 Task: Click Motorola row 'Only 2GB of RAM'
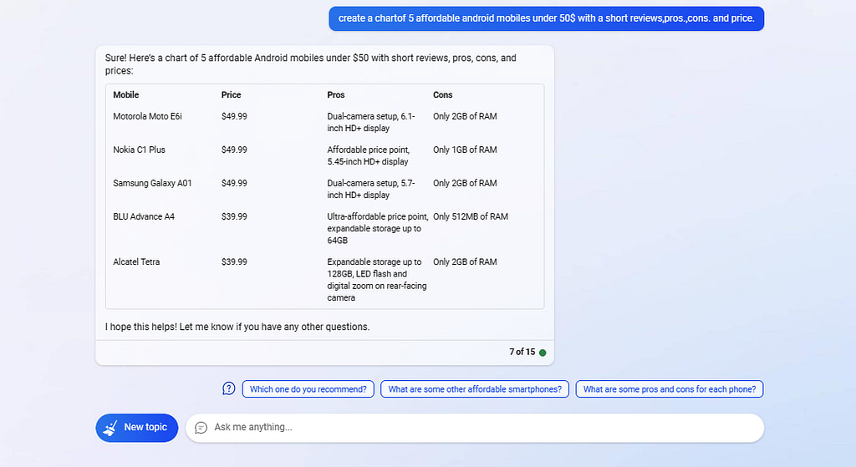(x=465, y=116)
